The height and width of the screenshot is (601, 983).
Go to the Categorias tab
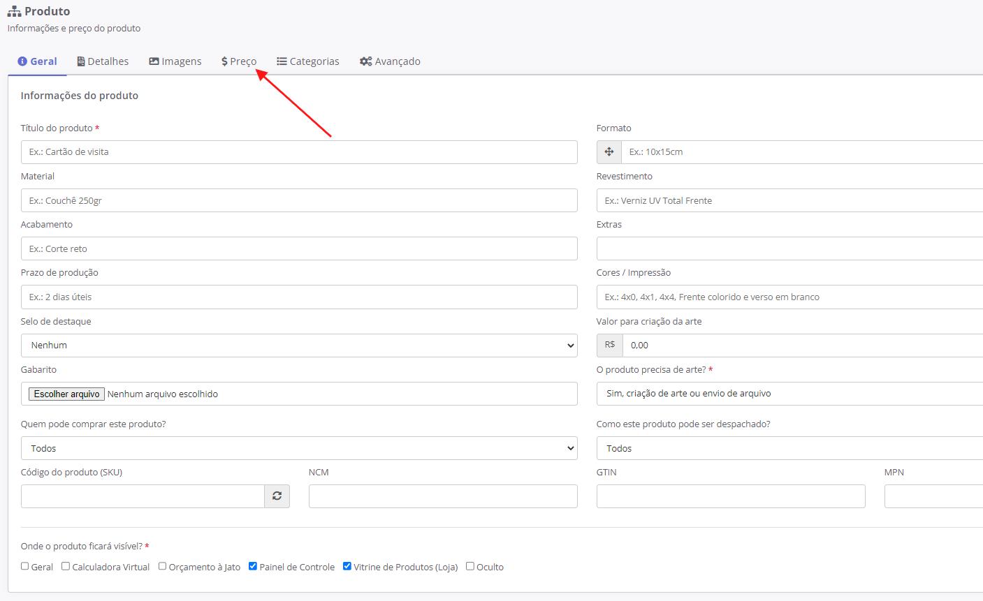(x=308, y=61)
